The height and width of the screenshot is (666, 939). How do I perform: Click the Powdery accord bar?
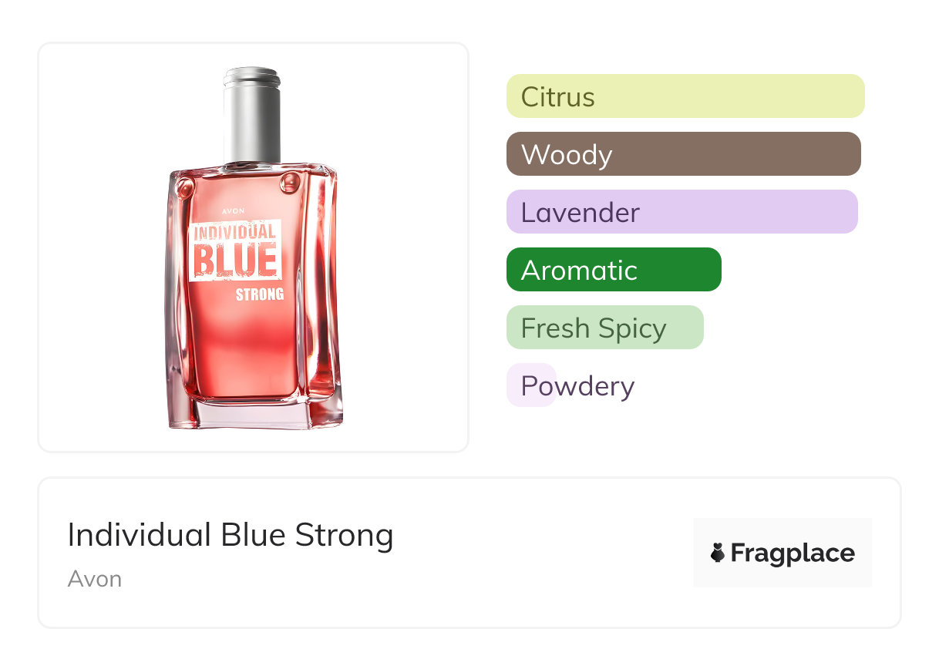[531, 385]
